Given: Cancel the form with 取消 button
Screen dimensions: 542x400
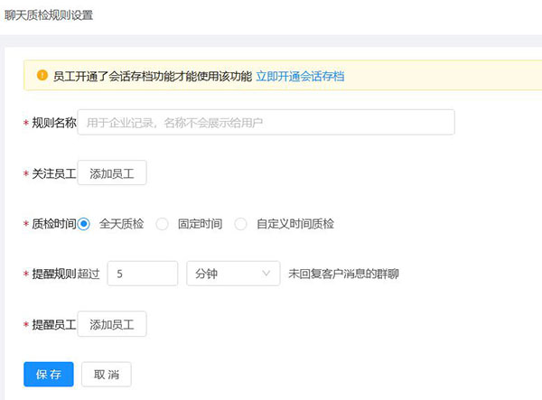Looking at the screenshot, I should tap(107, 374).
